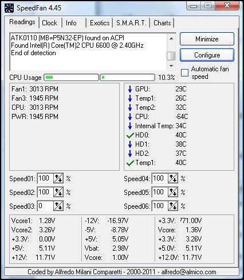This screenshot has width=244, height=280.
Task: Click the Speed06 spinner arrows
Action: coord(173,206)
